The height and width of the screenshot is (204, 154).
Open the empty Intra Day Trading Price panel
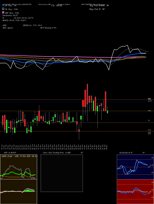62,173
